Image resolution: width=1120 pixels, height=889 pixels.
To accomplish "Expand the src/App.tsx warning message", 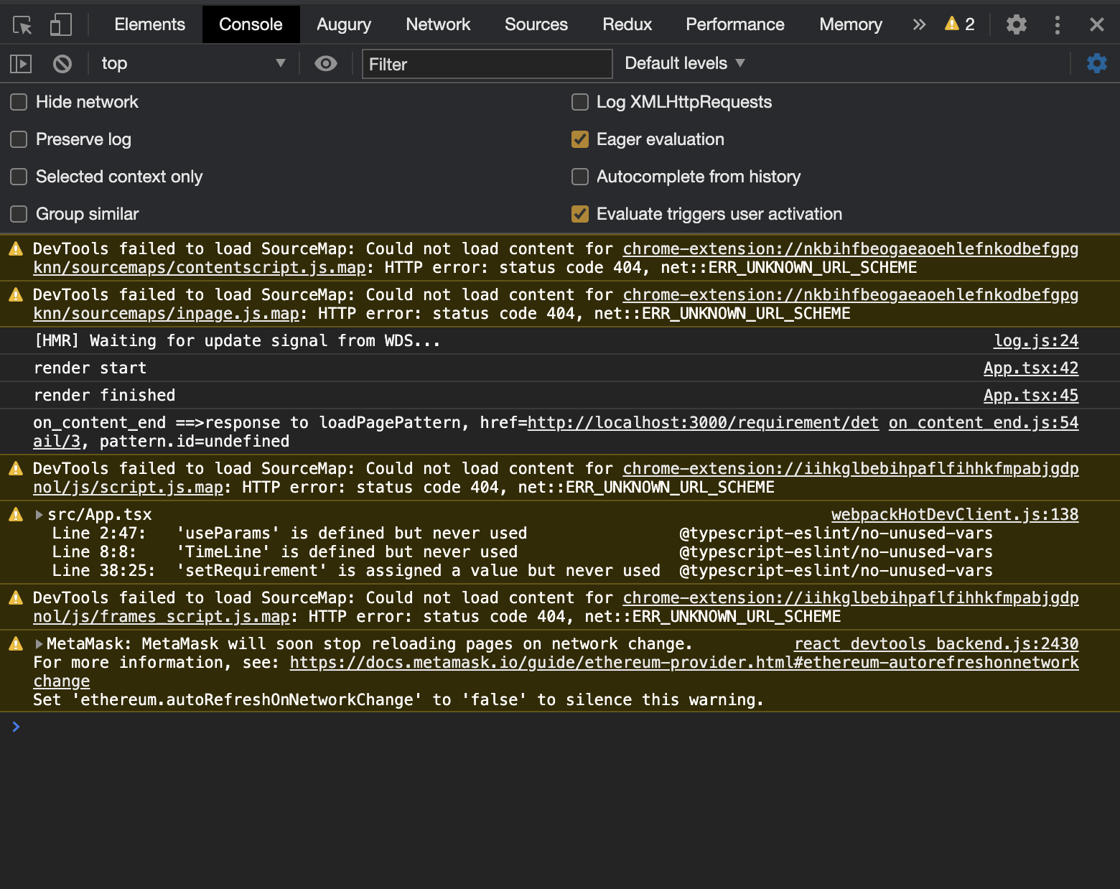I will [x=39, y=515].
